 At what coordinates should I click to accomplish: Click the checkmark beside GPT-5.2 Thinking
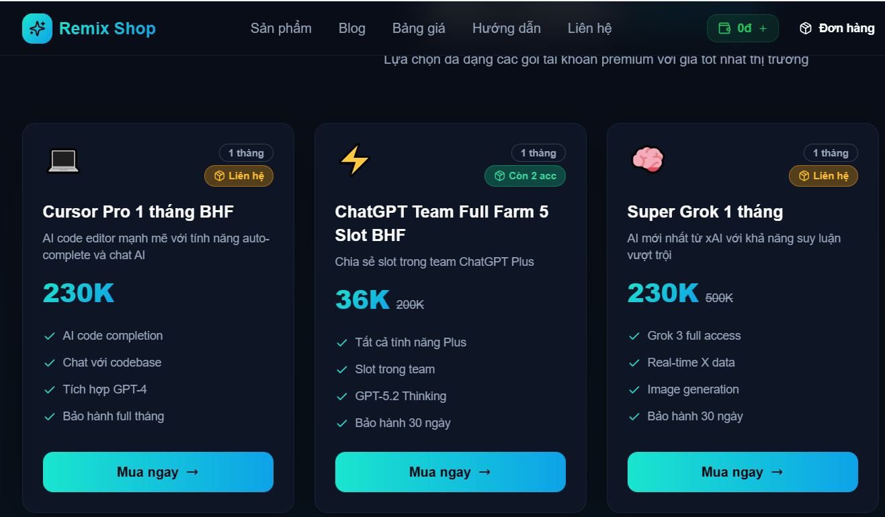(341, 396)
